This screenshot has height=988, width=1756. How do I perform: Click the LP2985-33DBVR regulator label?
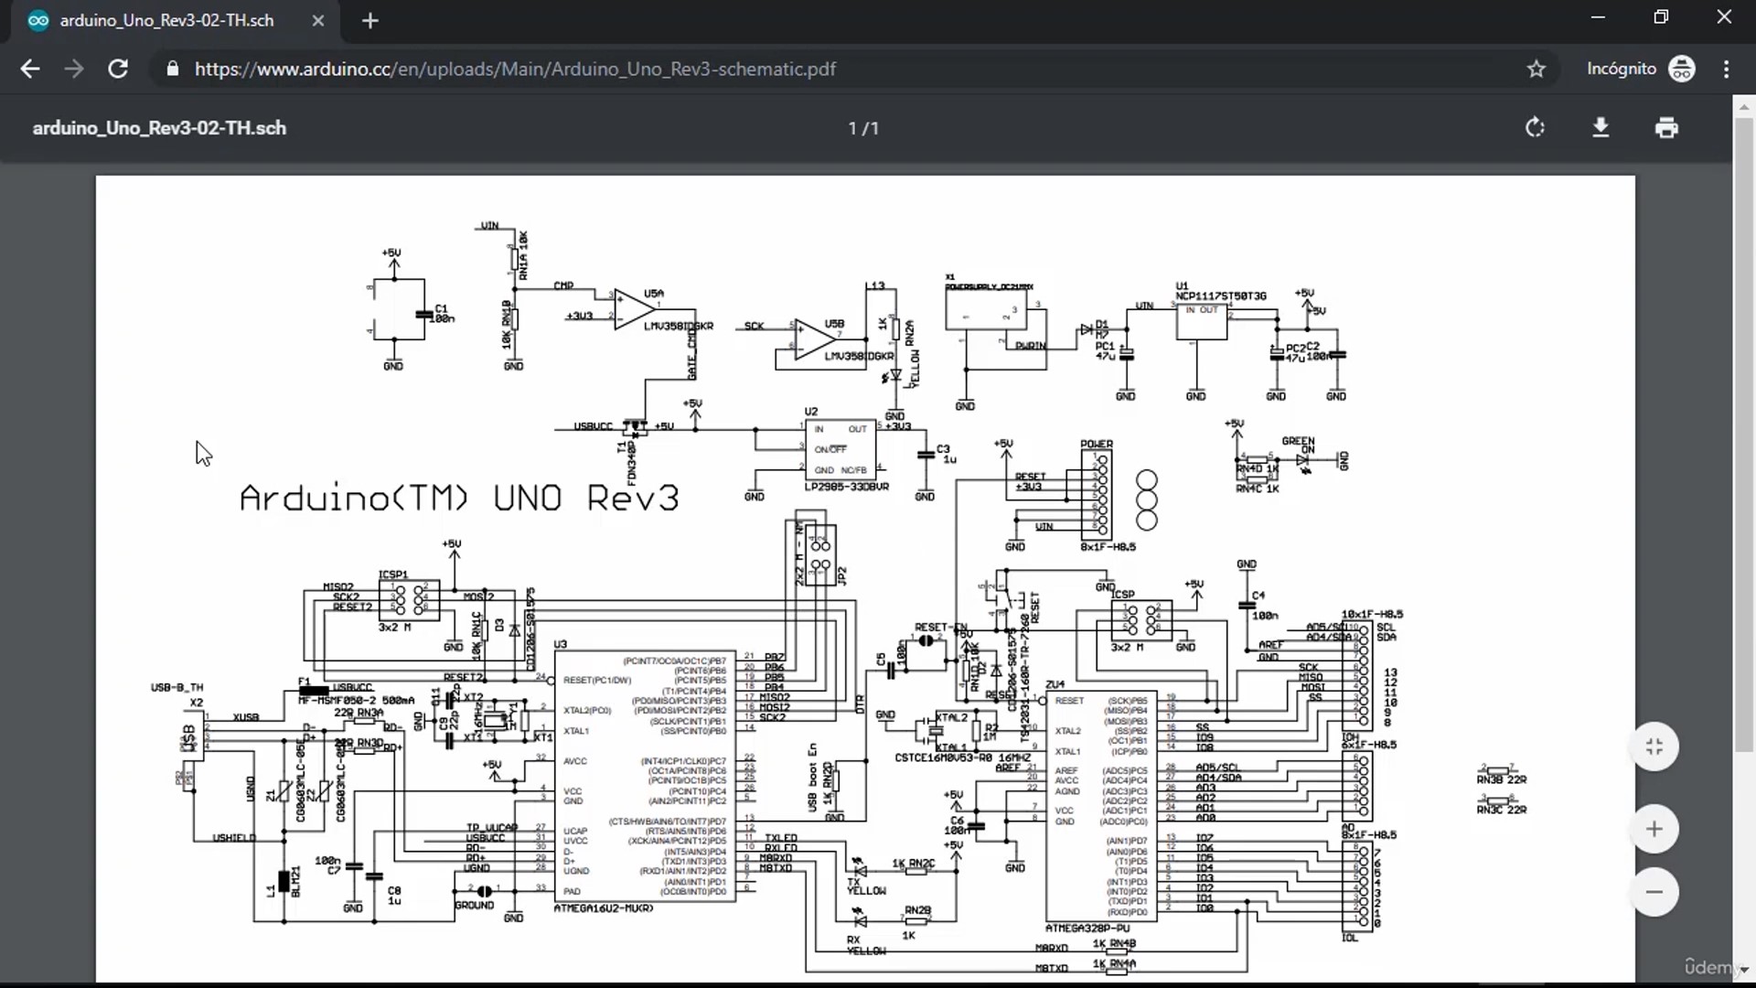tap(847, 487)
